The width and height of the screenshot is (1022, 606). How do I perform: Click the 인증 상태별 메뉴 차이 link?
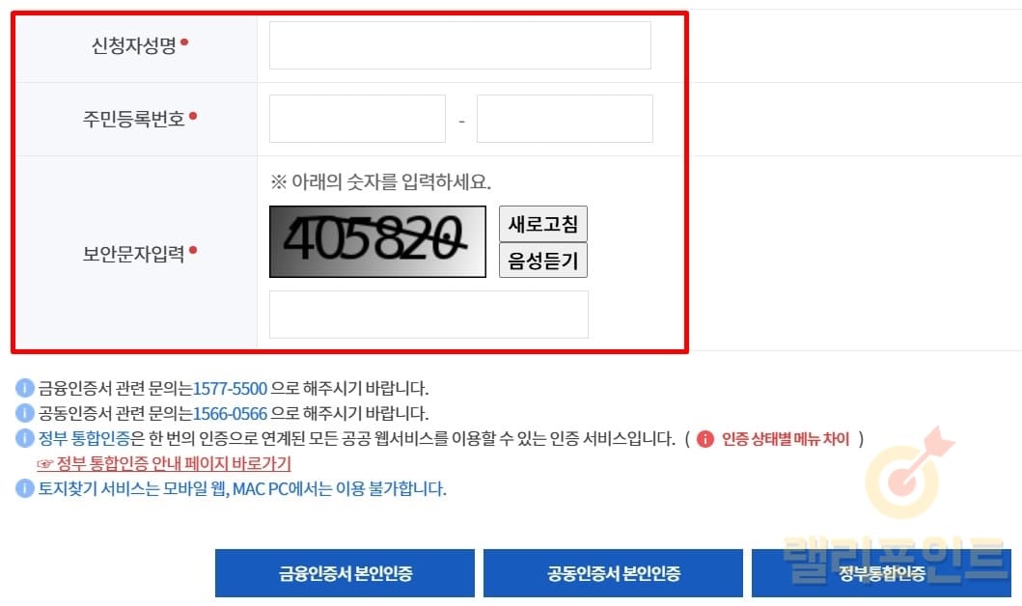[786, 438]
